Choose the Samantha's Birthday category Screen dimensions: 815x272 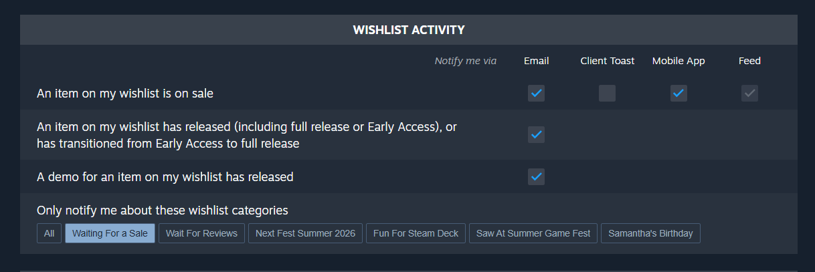(650, 233)
